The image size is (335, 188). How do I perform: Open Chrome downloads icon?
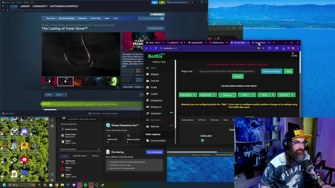283,48
